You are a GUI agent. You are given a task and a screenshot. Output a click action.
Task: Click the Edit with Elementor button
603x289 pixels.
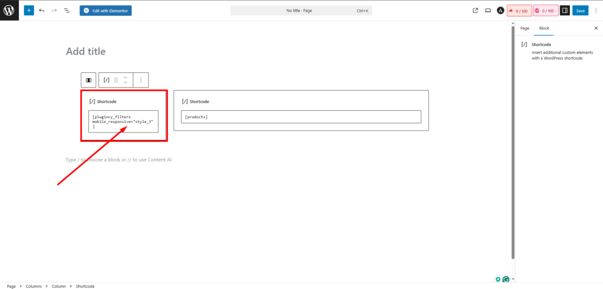point(105,11)
